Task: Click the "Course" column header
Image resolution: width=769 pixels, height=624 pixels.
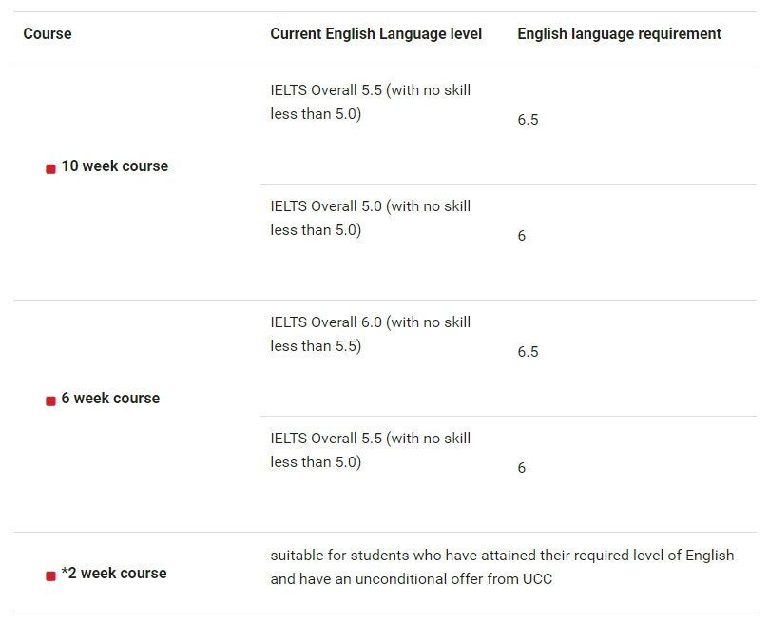Action: (x=48, y=34)
